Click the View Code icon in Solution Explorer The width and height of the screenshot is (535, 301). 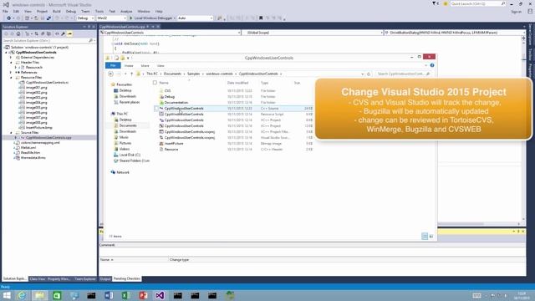pos(57,33)
